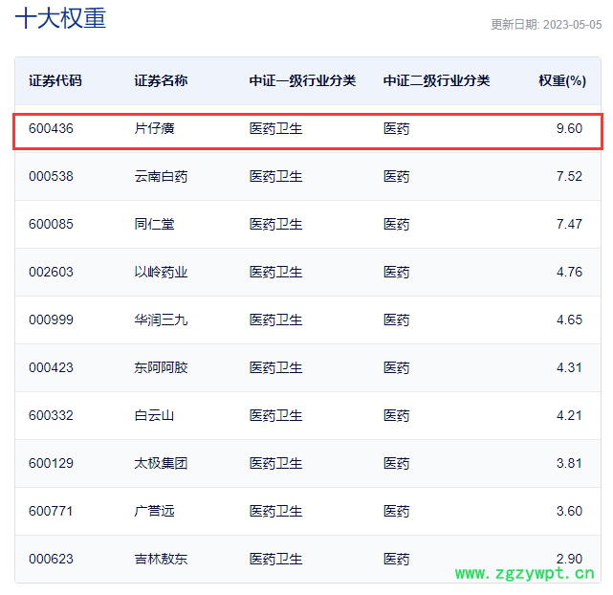
Task: Click the 十大权重 heading
Action: (x=60, y=18)
